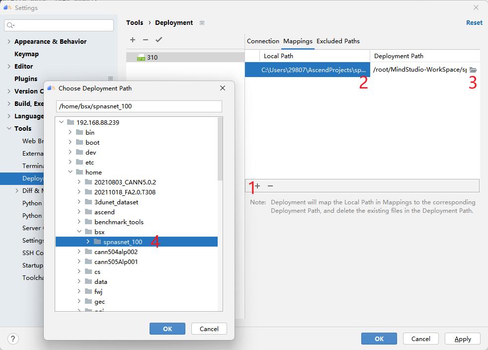Click the folder tree vertical scrollbar
The width and height of the screenshot is (488, 350).
click(x=220, y=150)
